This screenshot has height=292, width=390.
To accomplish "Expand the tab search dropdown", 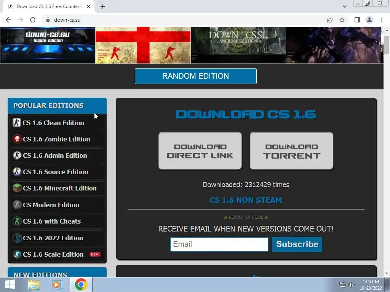I will pyautogui.click(x=344, y=6).
